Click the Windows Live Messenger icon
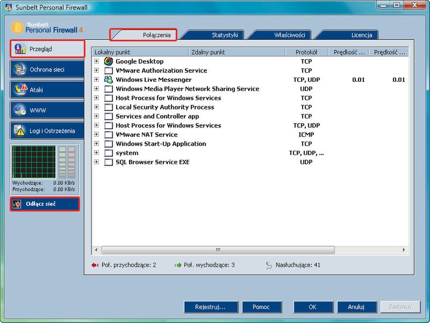The image size is (430, 323). coord(109,80)
